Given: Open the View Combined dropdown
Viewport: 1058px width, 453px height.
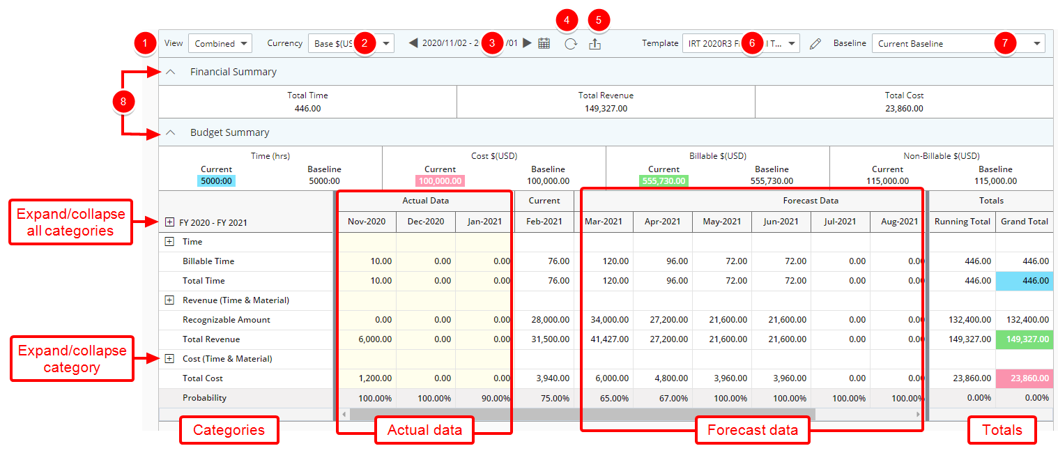Looking at the screenshot, I should tap(220, 43).
